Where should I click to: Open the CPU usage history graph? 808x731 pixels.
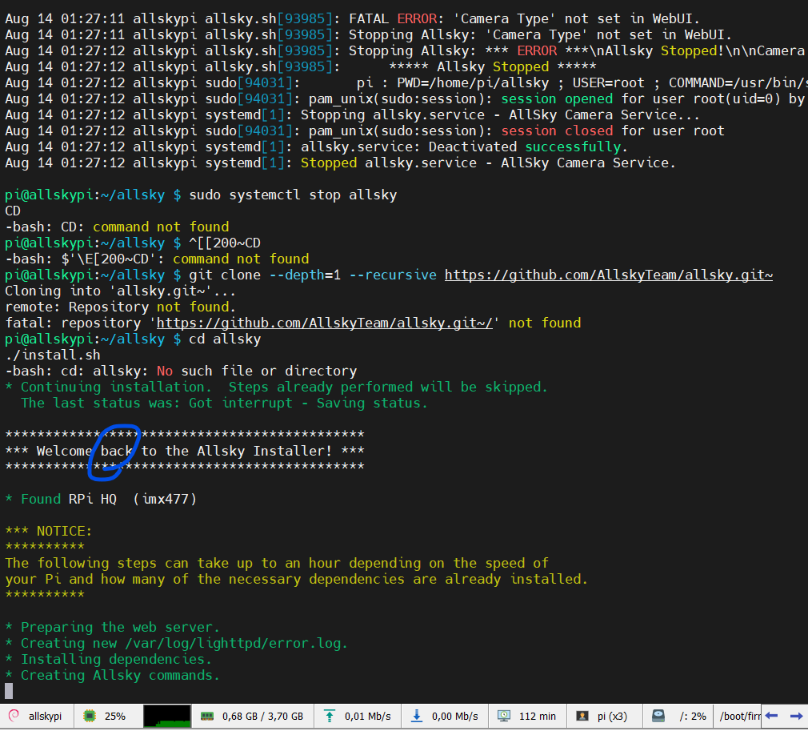coord(167,716)
